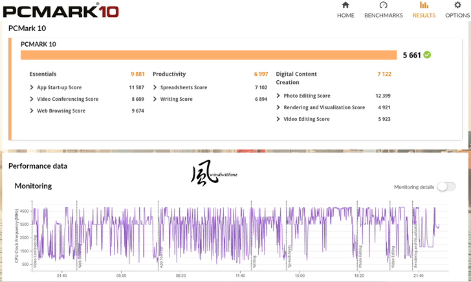The width and height of the screenshot is (471, 282).
Task: Click Rendering and Visualization Score label
Action: [324, 107]
